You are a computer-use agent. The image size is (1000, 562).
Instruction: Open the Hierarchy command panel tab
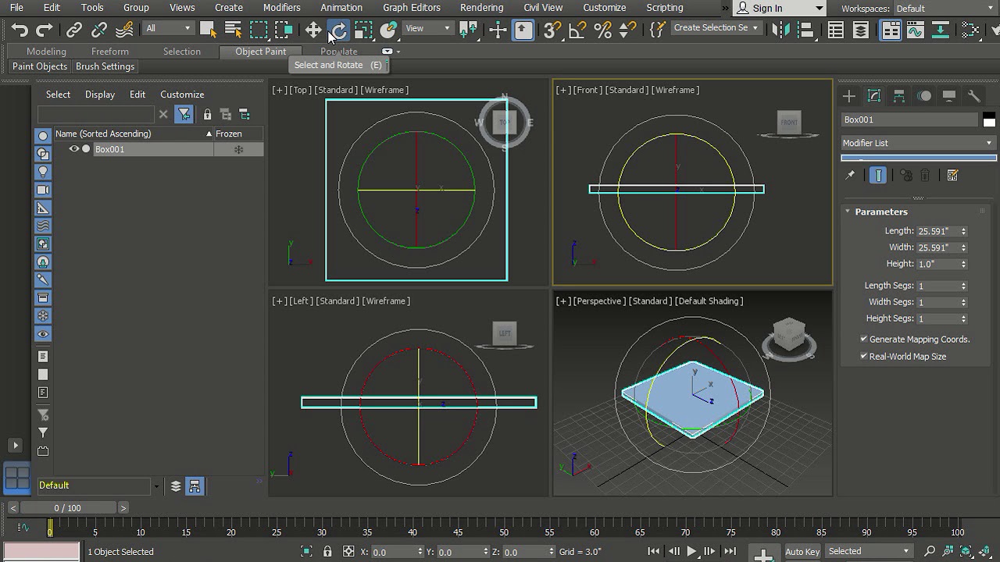(899, 96)
